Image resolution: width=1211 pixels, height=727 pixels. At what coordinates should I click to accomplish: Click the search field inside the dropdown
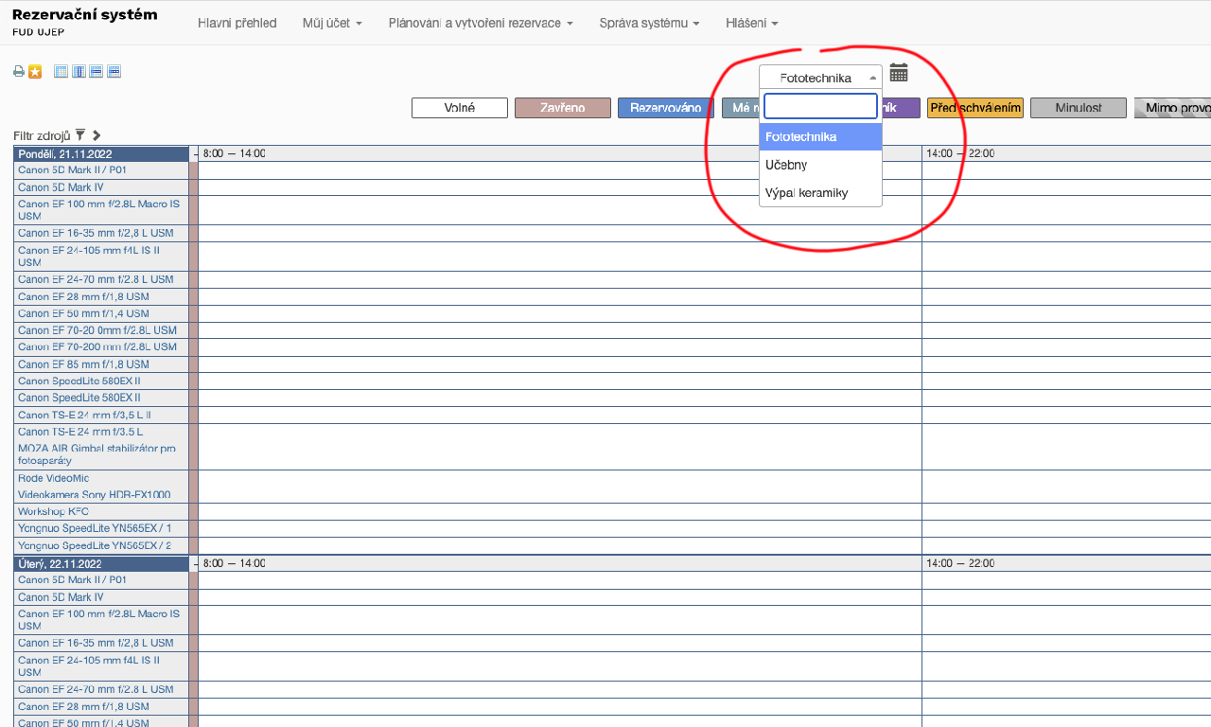[820, 106]
